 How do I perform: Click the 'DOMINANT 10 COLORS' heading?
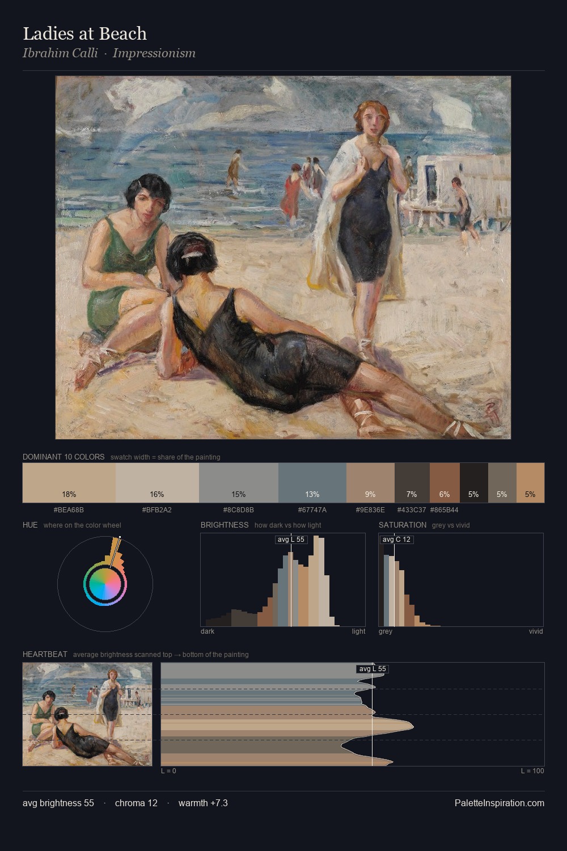tap(64, 457)
